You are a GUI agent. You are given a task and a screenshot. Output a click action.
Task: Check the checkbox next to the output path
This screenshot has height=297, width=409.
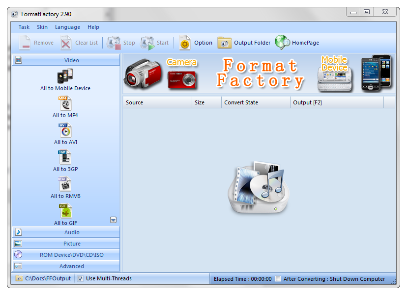pyautogui.click(x=80, y=278)
